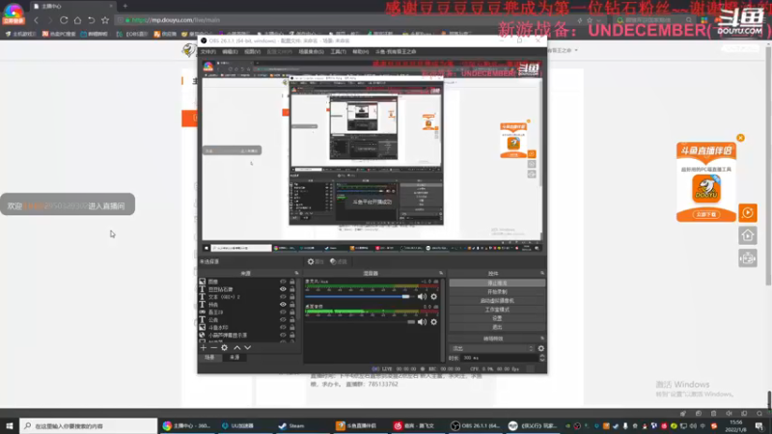This screenshot has width=772, height=434.
Task: Adjust transition duration 300 ms stepper
Action: (x=542, y=358)
